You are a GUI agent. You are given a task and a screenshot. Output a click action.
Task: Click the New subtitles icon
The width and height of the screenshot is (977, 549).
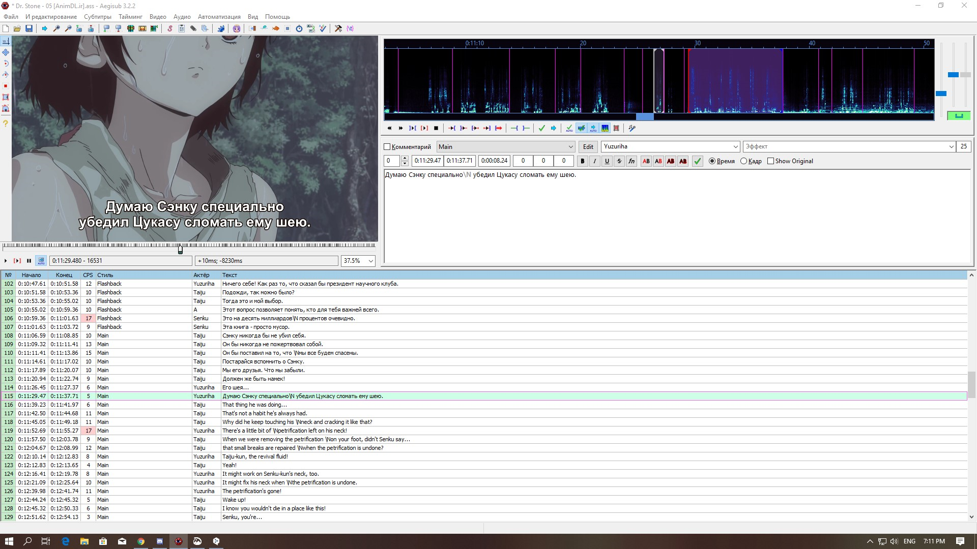(6, 28)
